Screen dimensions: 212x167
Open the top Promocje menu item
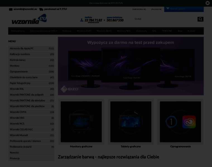tap(67, 31)
